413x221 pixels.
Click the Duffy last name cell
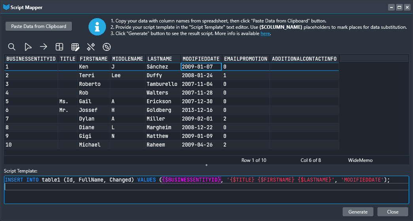[x=162, y=75]
